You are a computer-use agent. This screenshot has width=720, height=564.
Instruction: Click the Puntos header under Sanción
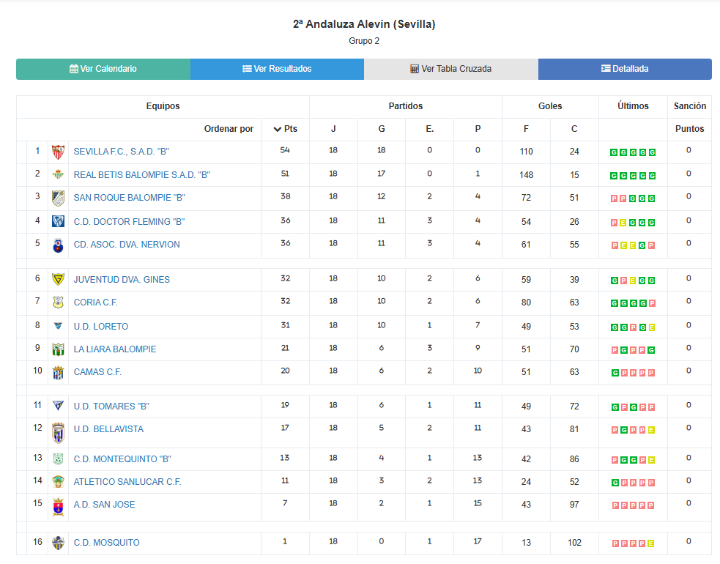click(690, 129)
